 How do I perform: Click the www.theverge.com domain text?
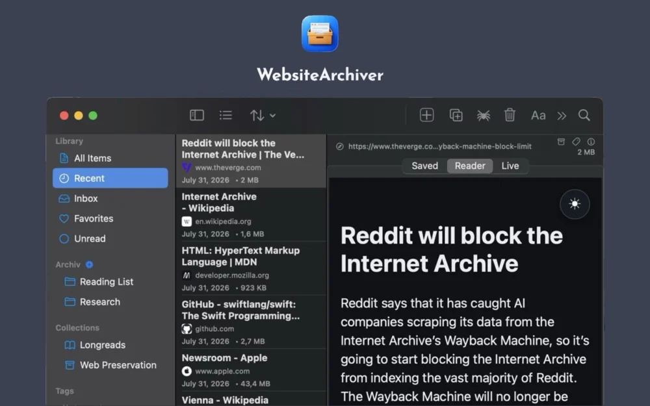click(x=228, y=168)
